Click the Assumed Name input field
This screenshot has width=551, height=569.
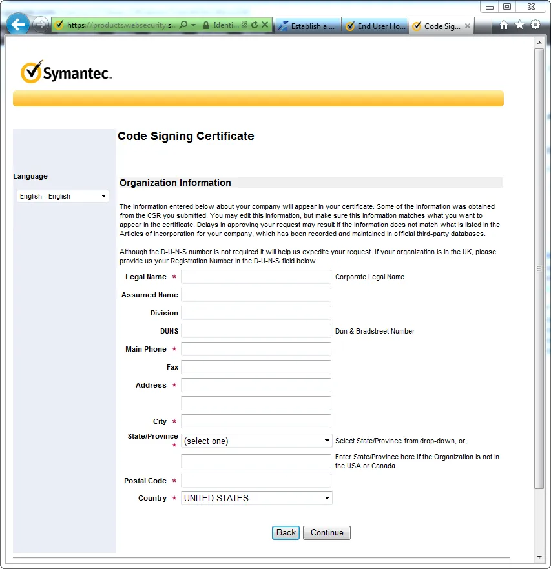pos(256,295)
